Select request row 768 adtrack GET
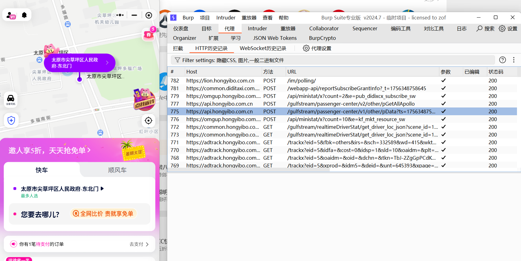521x261 pixels. tap(342, 158)
